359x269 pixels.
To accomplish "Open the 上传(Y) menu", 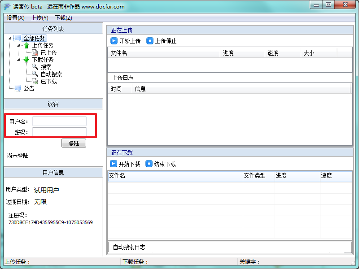I will (39, 18).
